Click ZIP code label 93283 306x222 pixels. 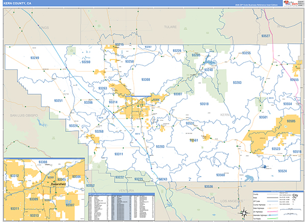(237, 82)
